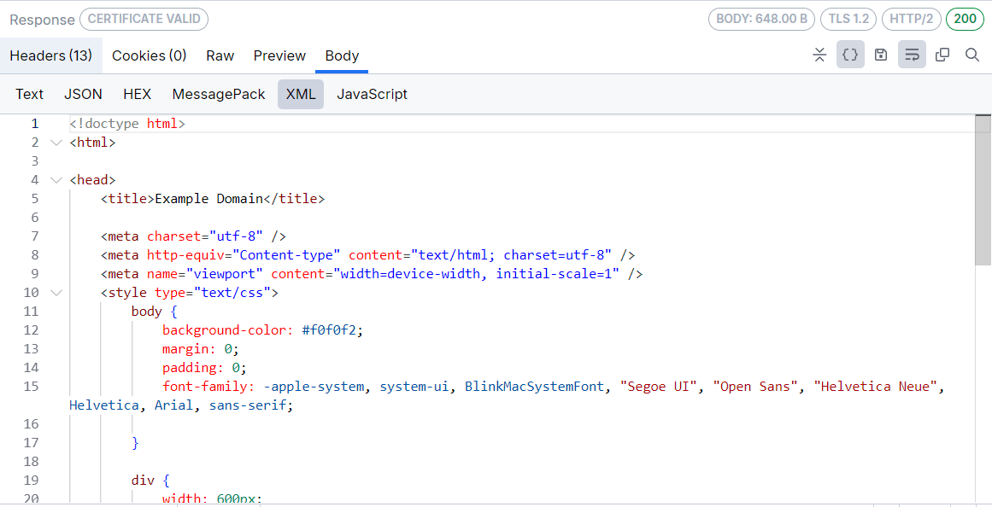Toggle word wrap for the response
This screenshot has height=507, width=992.
pos(912,54)
